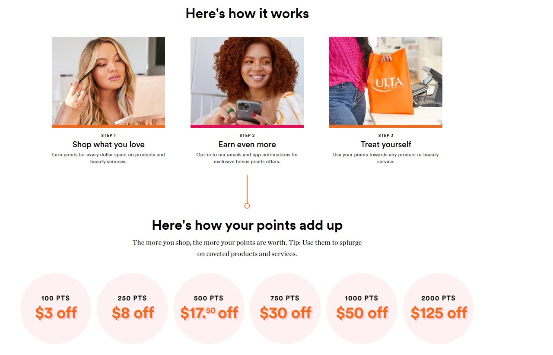553x355 pixels.
Task: Select the 750 PTS $30 off circle
Action: [x=286, y=308]
